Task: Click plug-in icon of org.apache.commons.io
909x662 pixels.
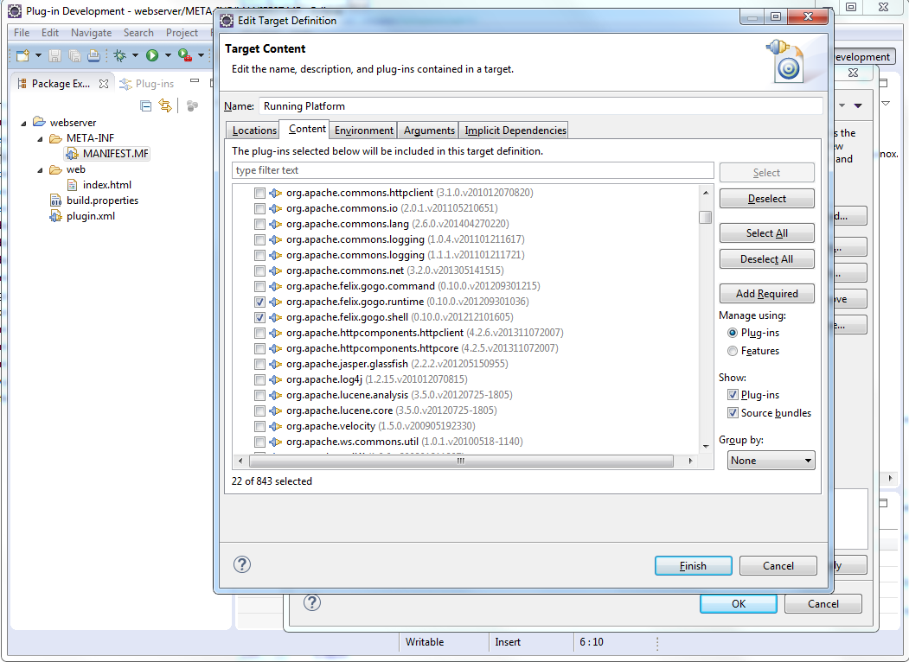Action: (x=276, y=208)
